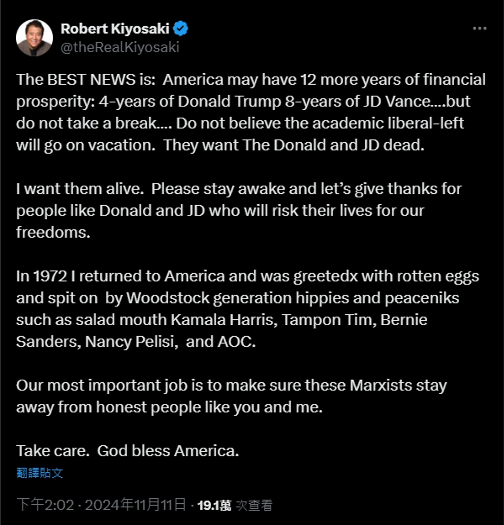Click the words "Nancy Pelisi" in the post
Image resolution: width=504 pixels, height=525 pixels.
click(x=130, y=341)
